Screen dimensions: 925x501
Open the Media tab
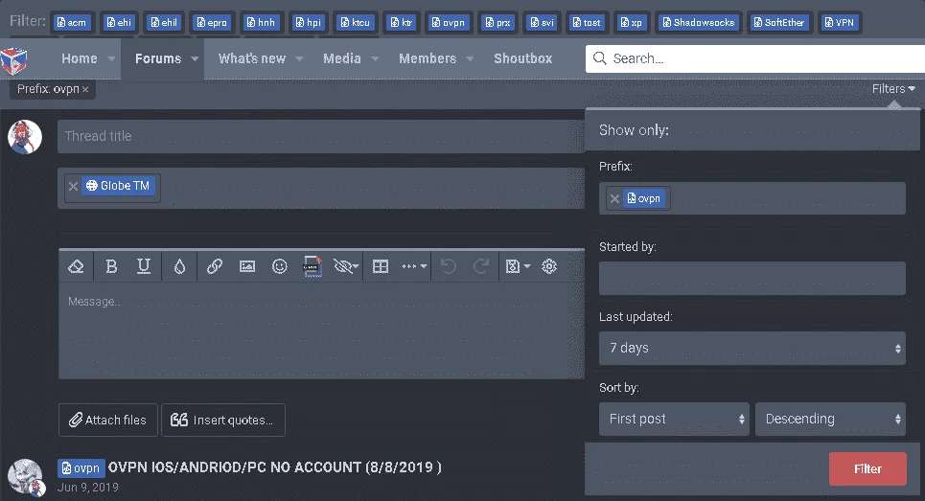pyautogui.click(x=342, y=59)
